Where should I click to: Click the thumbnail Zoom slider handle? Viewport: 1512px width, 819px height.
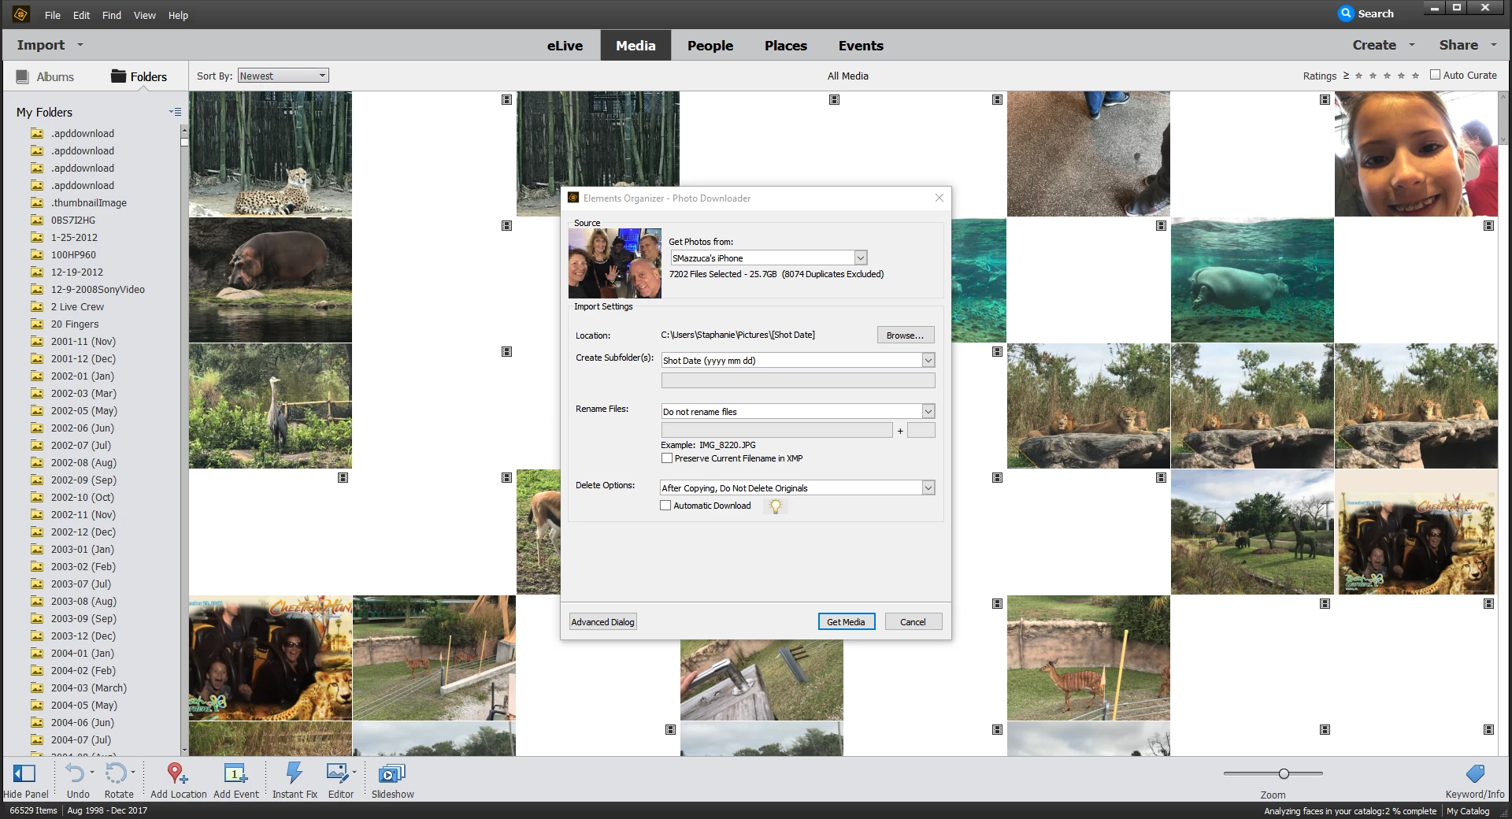click(1284, 773)
